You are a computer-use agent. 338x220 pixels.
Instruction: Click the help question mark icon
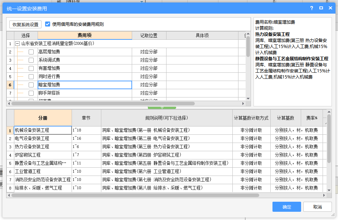coord(312,8)
